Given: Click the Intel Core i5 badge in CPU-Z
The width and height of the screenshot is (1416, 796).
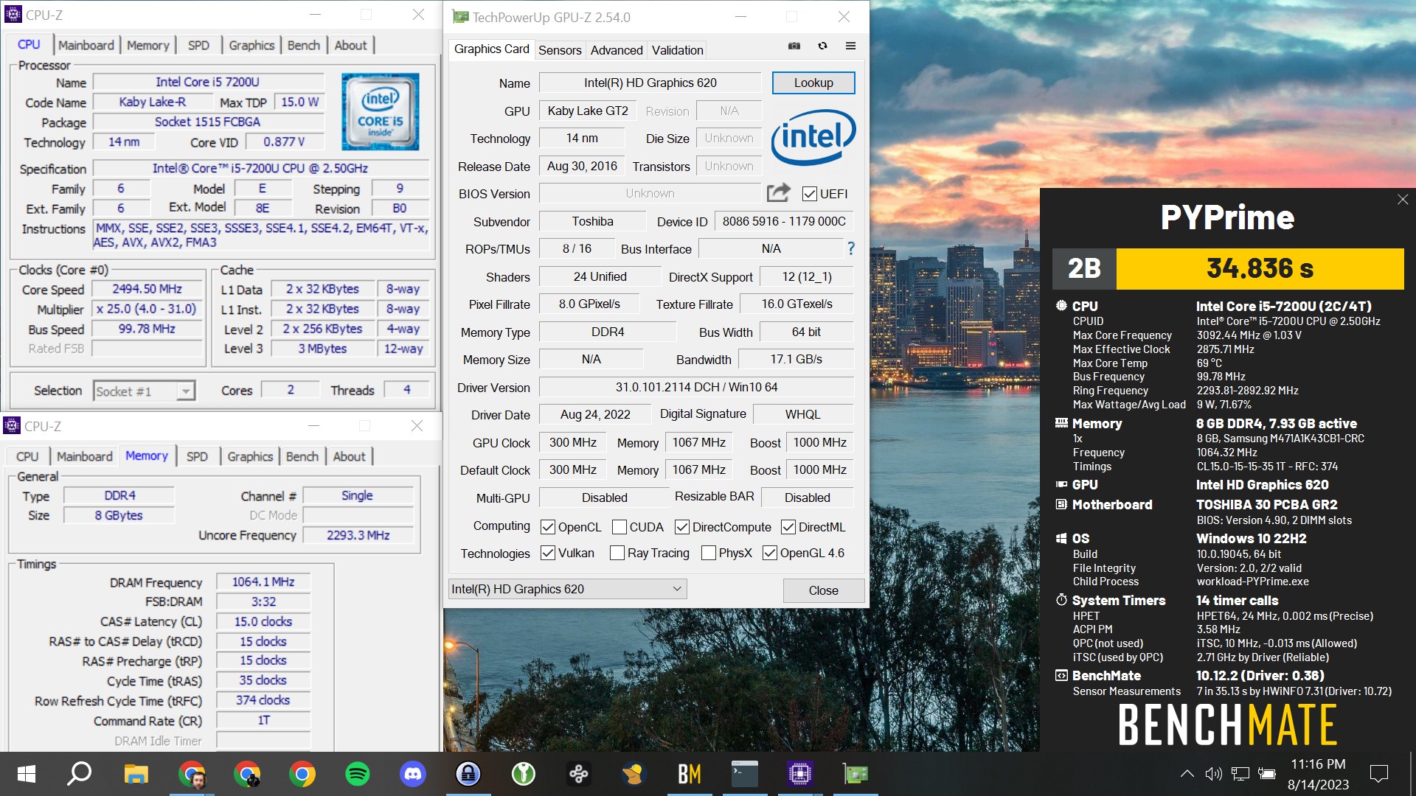Looking at the screenshot, I should (381, 111).
